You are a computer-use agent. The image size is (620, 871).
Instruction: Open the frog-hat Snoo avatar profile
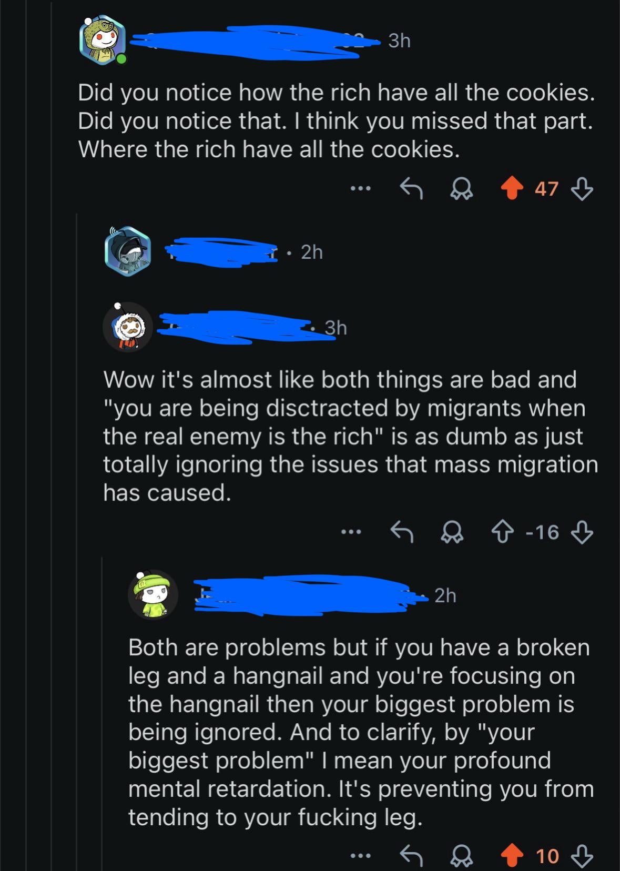click(103, 40)
